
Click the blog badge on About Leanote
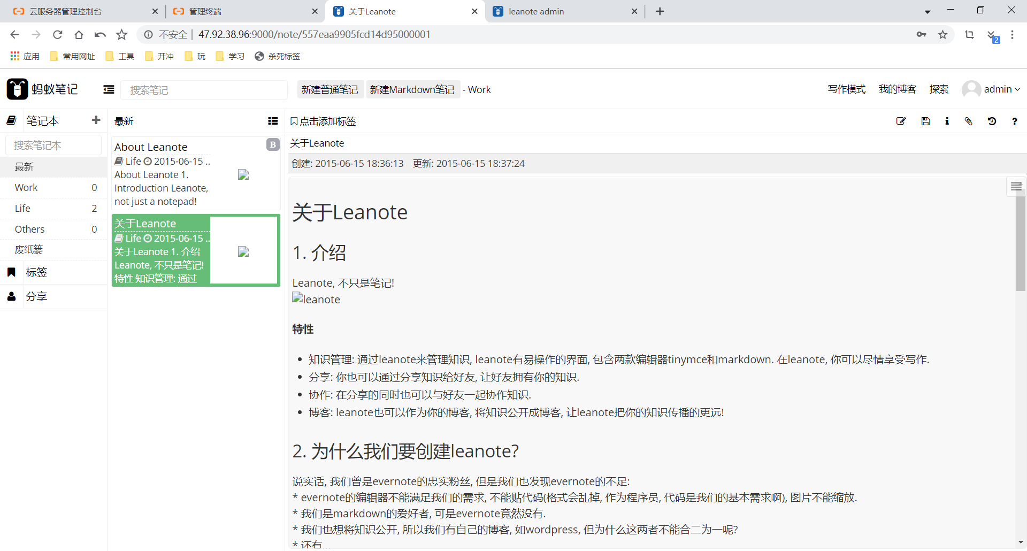pos(273,144)
